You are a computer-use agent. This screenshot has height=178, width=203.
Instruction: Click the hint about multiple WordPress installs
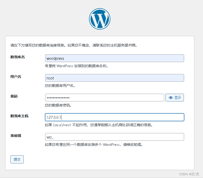[94, 145]
